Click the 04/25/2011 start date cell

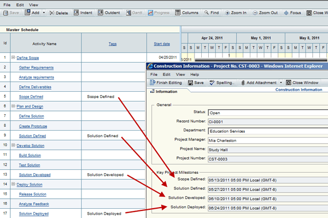163,57
